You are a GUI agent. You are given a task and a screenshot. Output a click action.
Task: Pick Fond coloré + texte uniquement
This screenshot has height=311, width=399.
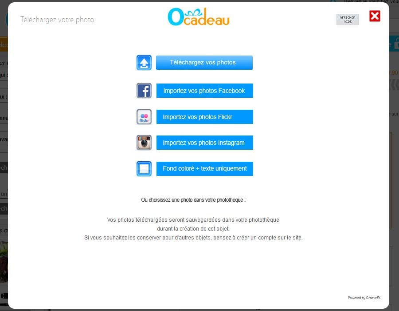coord(204,168)
